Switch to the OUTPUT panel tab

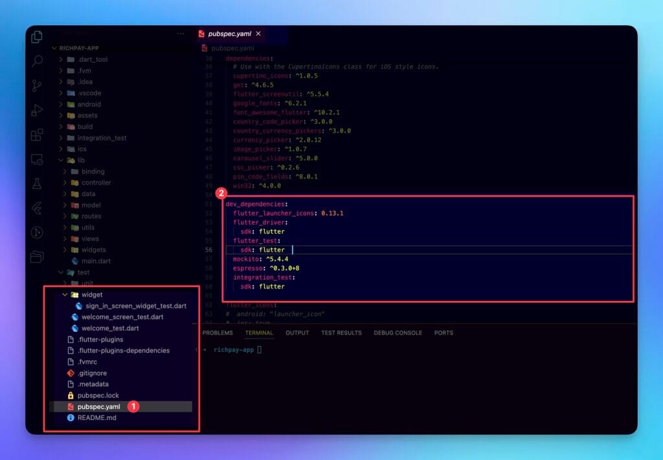(297, 333)
